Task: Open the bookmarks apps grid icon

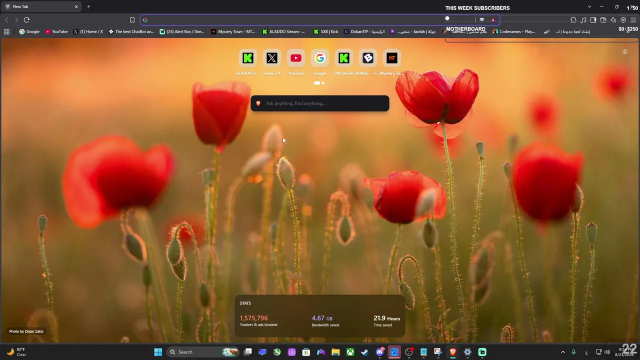Action: click(x=6, y=31)
